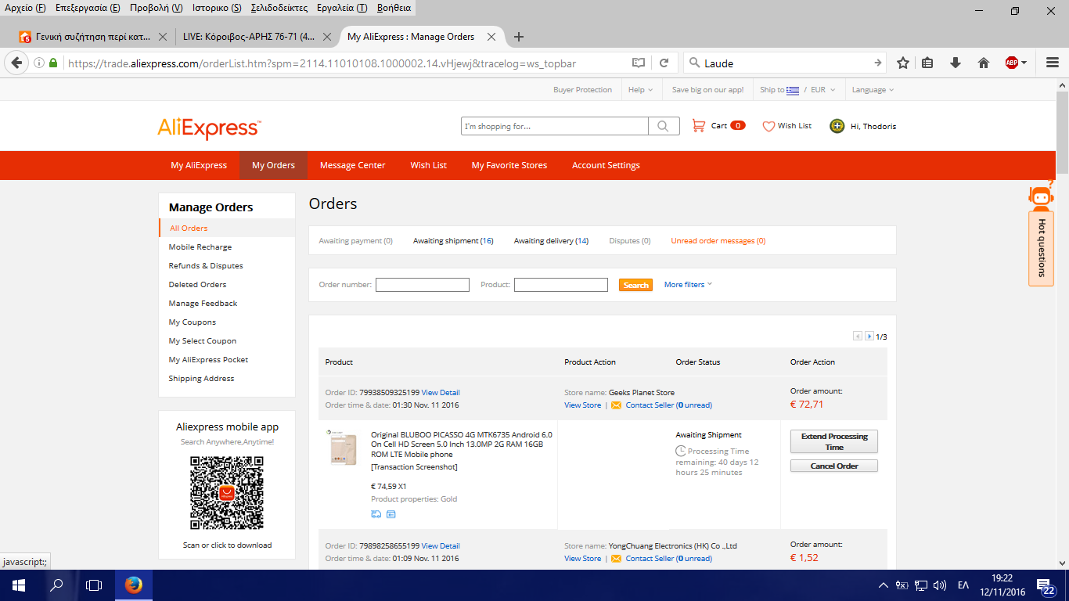The image size is (1069, 601).
Task: Open the Firefox hamburger menu
Action: click(1046, 63)
